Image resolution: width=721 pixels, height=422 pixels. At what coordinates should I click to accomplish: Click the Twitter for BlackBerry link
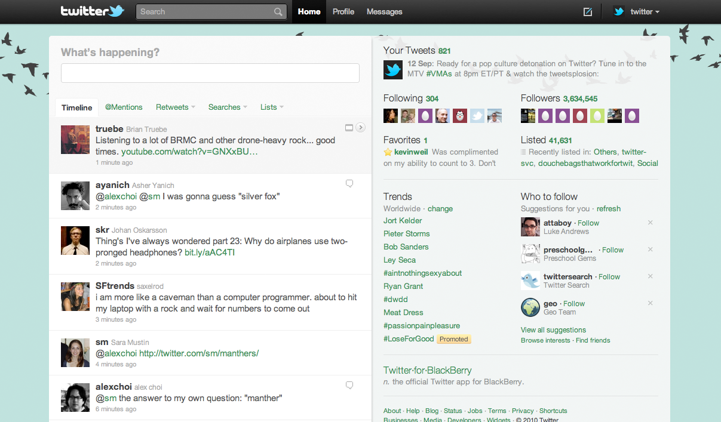click(428, 370)
